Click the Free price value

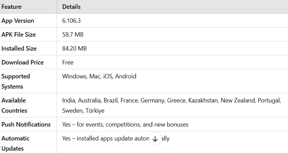pyautogui.click(x=68, y=62)
